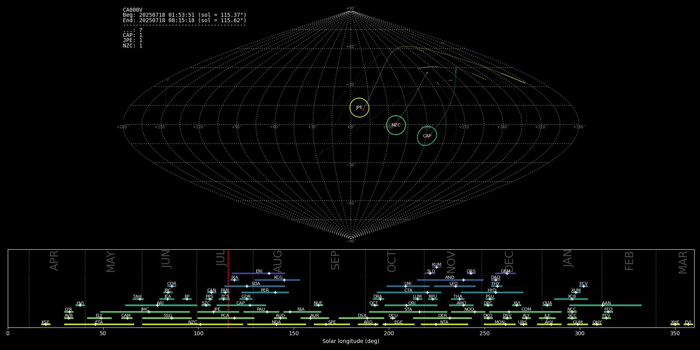Click the GDR shower label in timeline
Screen dimensions: 700x350
[246, 297]
